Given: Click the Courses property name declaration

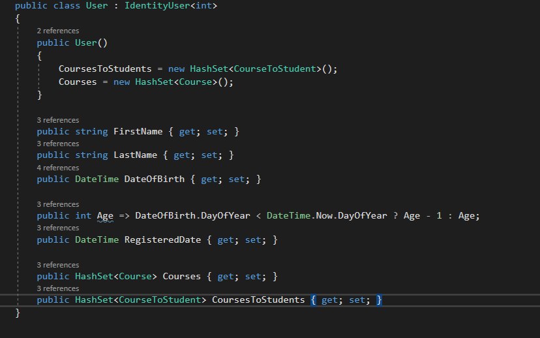Looking at the screenshot, I should point(181,276).
